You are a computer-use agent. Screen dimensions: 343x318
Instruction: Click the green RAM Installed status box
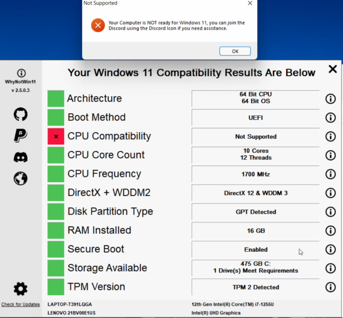56,231
